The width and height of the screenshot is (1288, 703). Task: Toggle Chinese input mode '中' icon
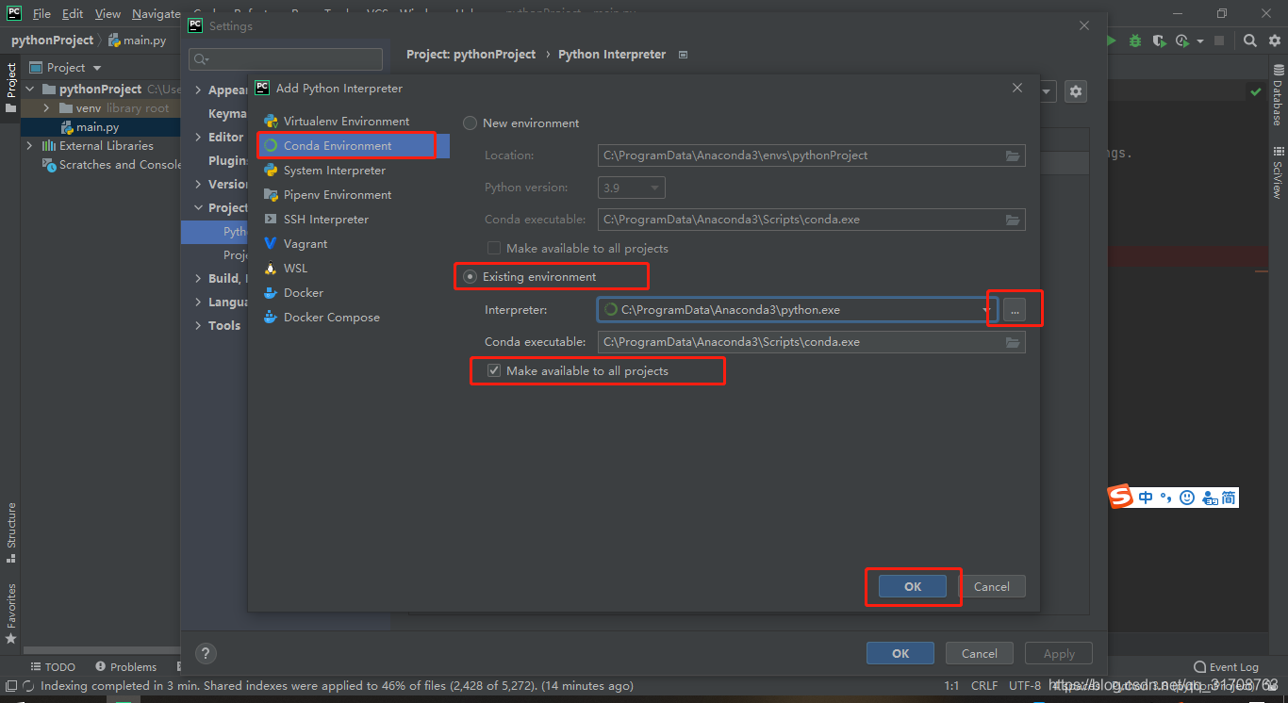pyautogui.click(x=1146, y=498)
